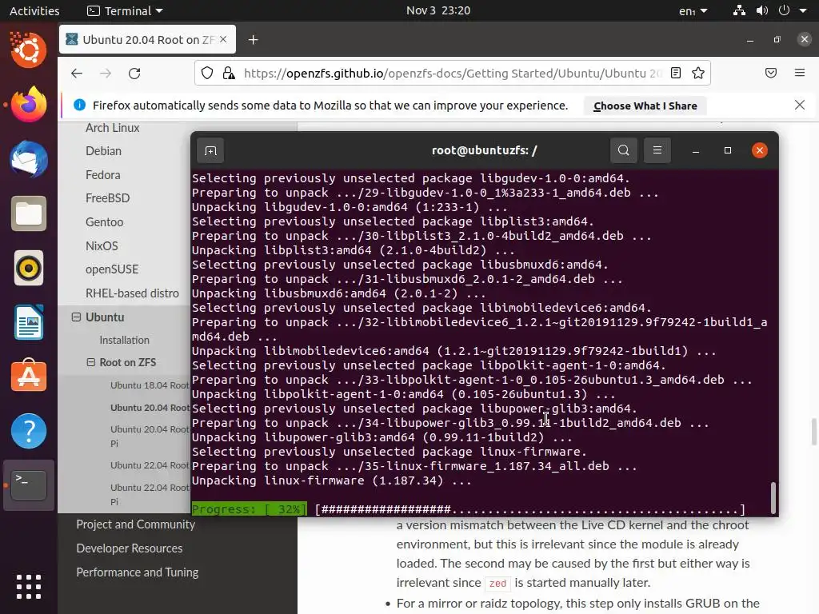The image size is (819, 614).
Task: Dismiss the Firefox data notification bar
Action: (x=800, y=105)
